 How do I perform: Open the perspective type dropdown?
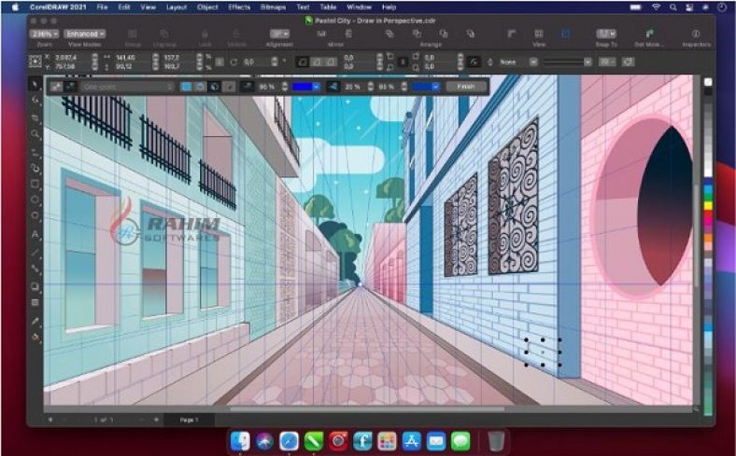click(x=127, y=86)
